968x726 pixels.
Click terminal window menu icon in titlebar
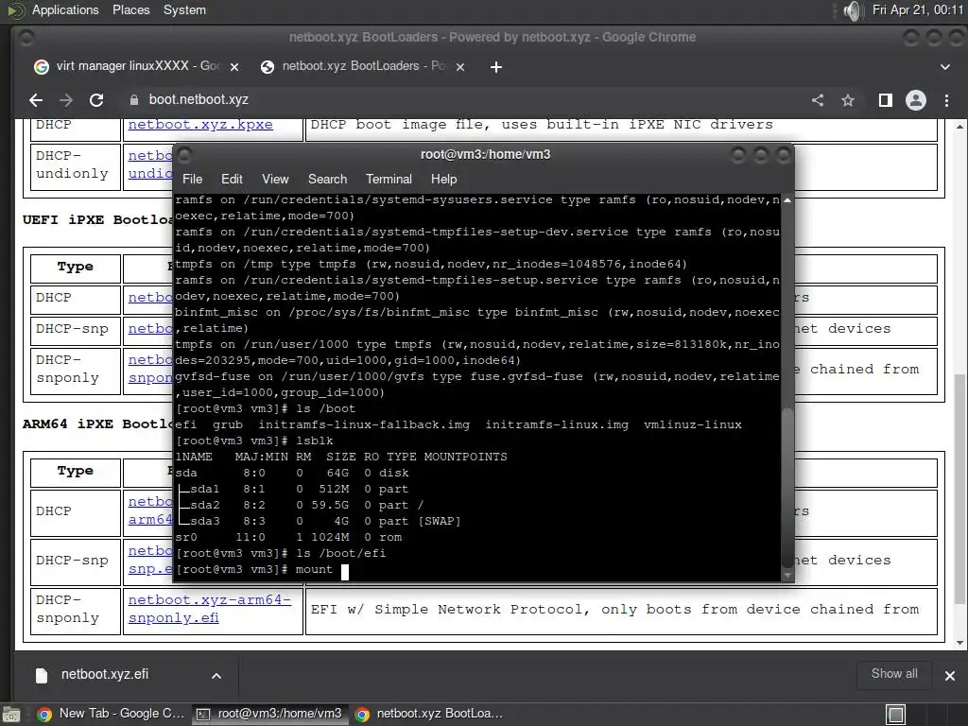[x=184, y=154]
